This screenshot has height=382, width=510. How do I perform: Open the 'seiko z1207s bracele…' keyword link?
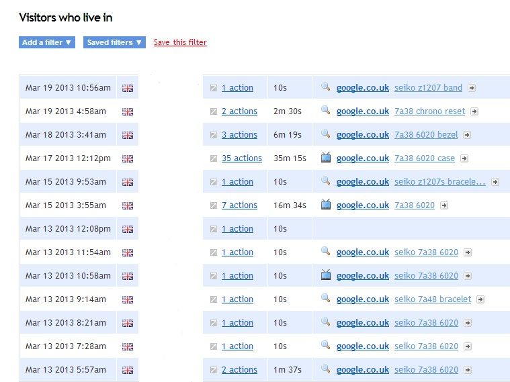pos(439,182)
